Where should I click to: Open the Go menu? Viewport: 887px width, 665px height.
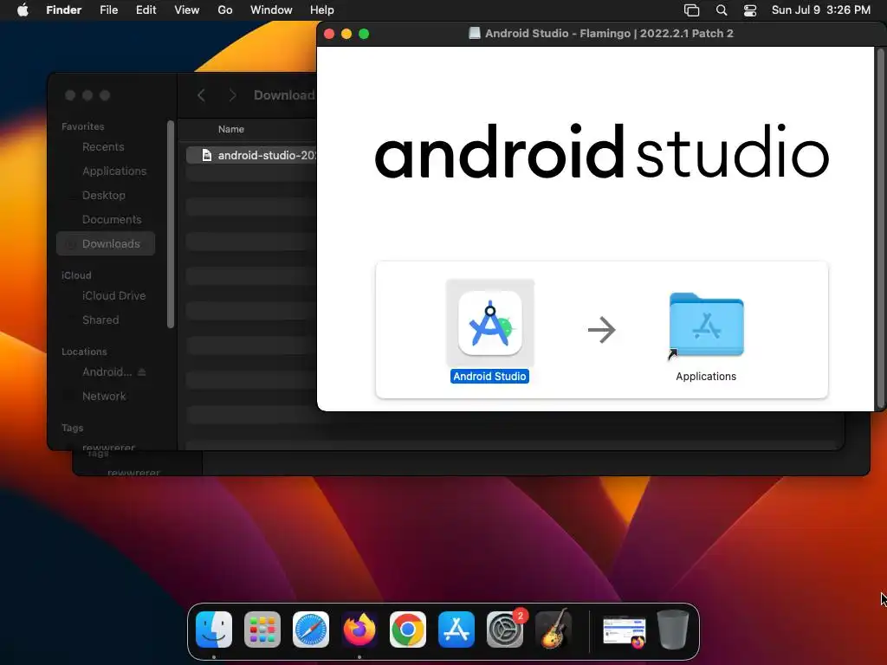point(225,10)
